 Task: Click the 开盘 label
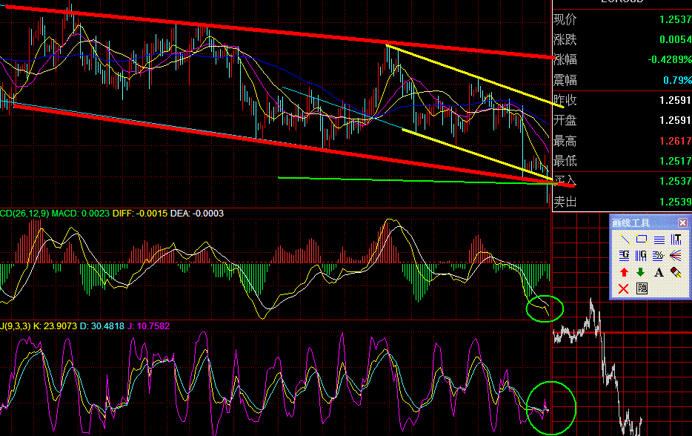(x=565, y=120)
